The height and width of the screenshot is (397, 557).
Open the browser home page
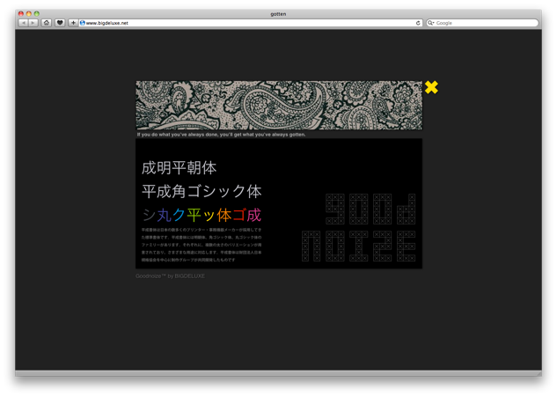46,23
